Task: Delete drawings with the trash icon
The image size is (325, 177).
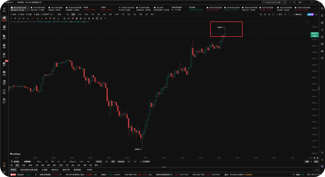Action: pos(101,18)
